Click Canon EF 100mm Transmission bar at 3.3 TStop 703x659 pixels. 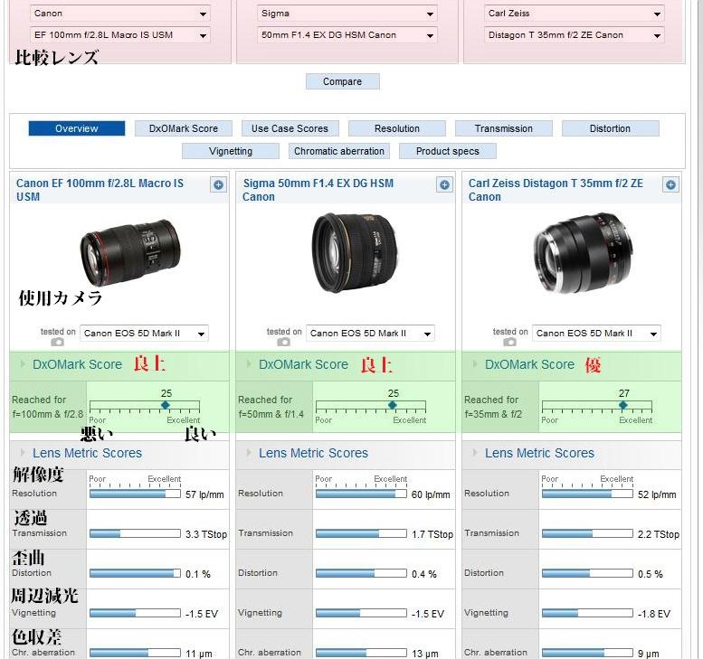135,533
